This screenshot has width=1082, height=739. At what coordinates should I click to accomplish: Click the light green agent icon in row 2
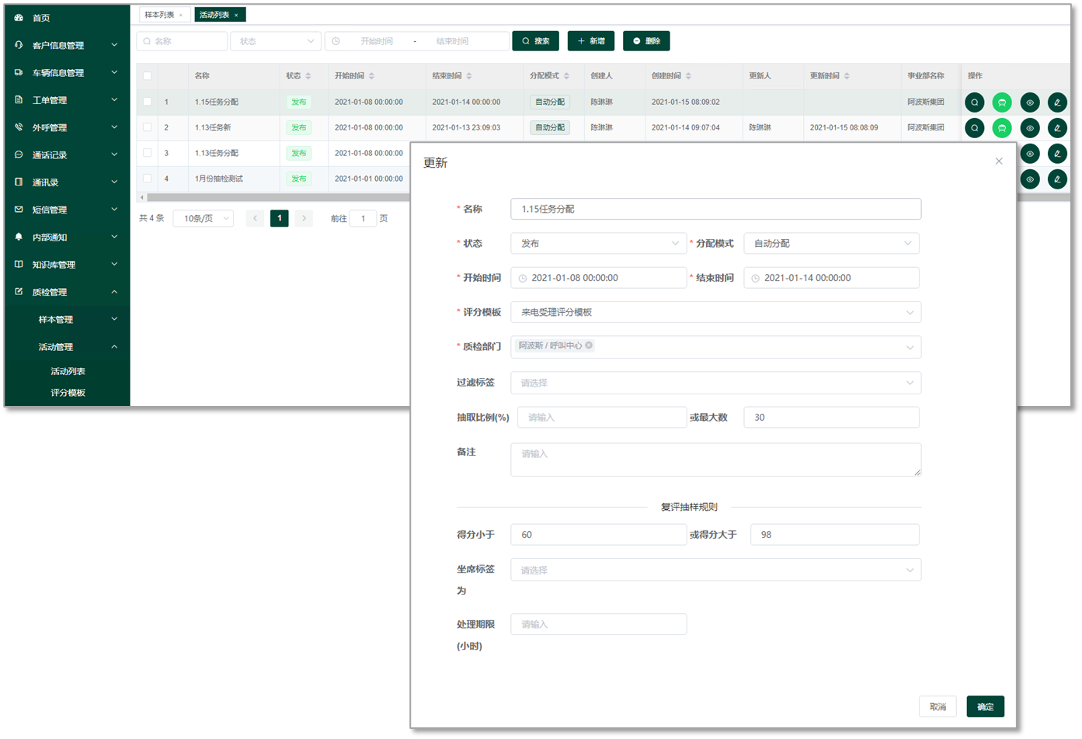pyautogui.click(x=1002, y=128)
